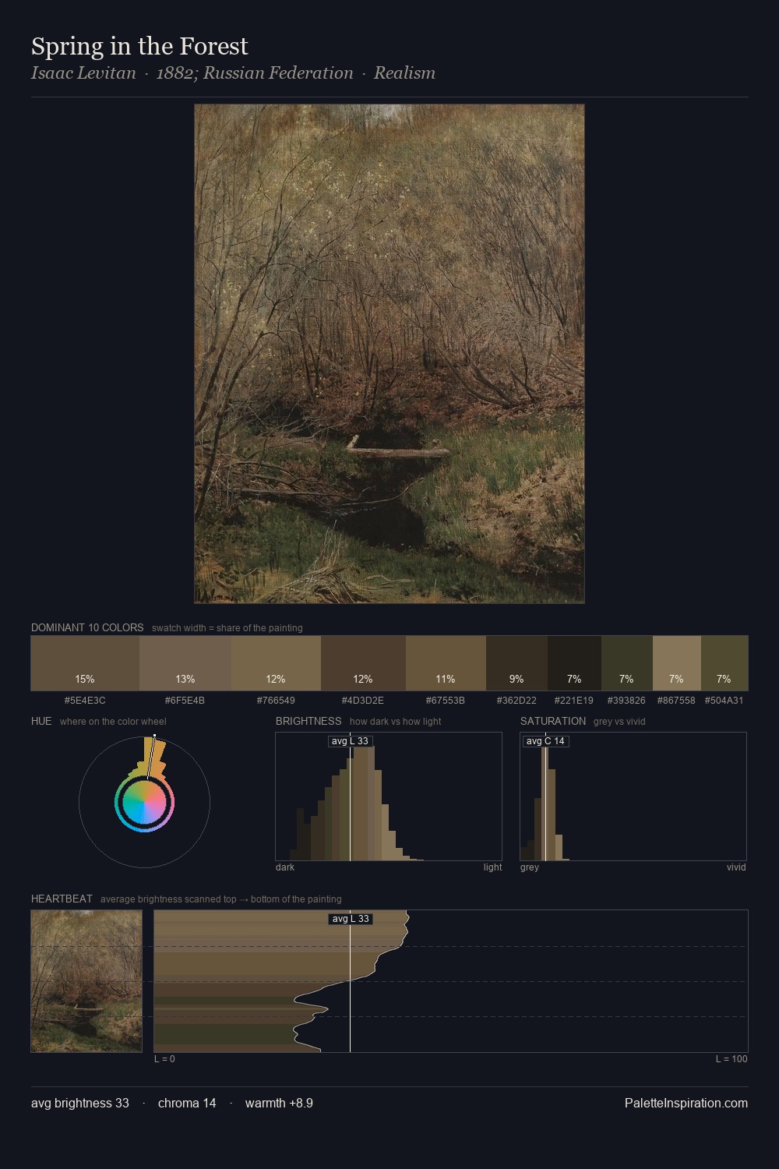Click 'chroma 14' in footer
The width and height of the screenshot is (779, 1169).
[187, 1104]
